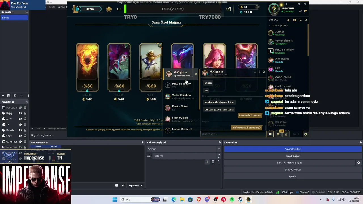Open Discord from the taskbar
Screen dimensions: 363x204
(207, 199)
